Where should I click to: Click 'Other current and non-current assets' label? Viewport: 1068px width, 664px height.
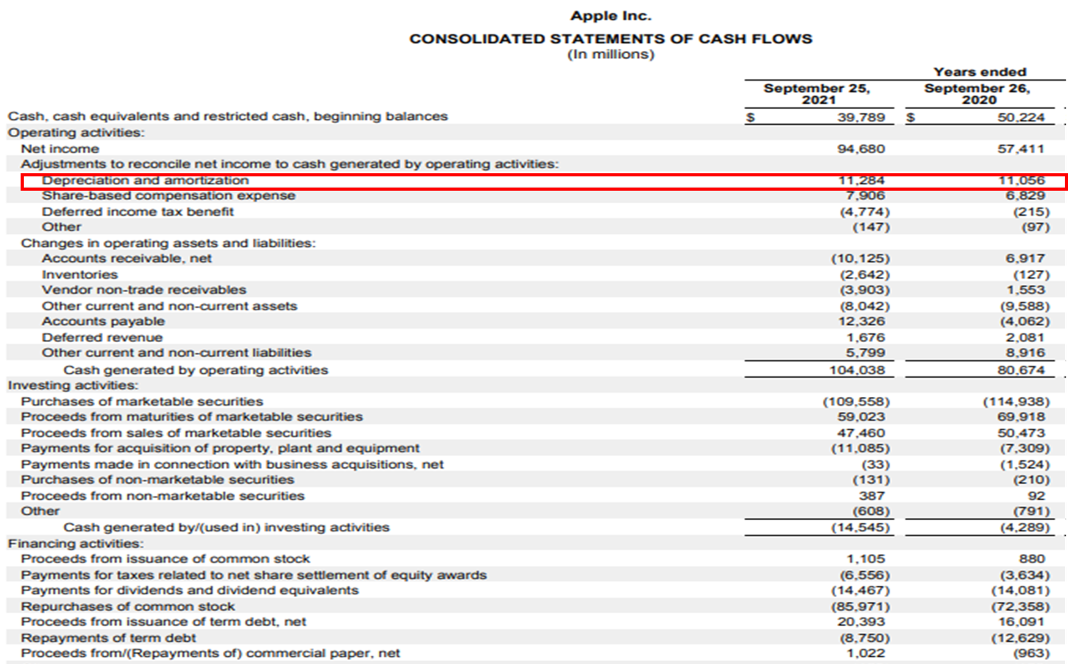[x=169, y=306]
